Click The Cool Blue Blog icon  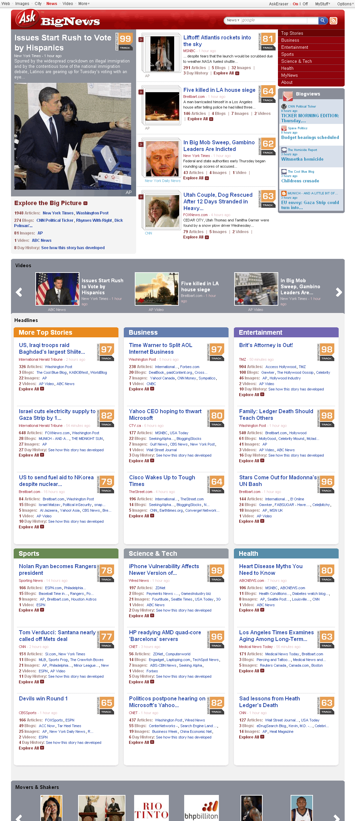(284, 171)
